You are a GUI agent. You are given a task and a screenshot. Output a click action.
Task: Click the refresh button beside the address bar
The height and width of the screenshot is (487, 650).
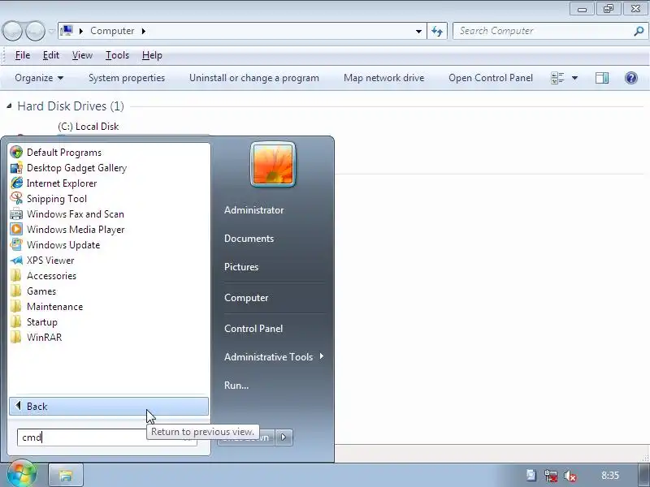click(x=437, y=31)
